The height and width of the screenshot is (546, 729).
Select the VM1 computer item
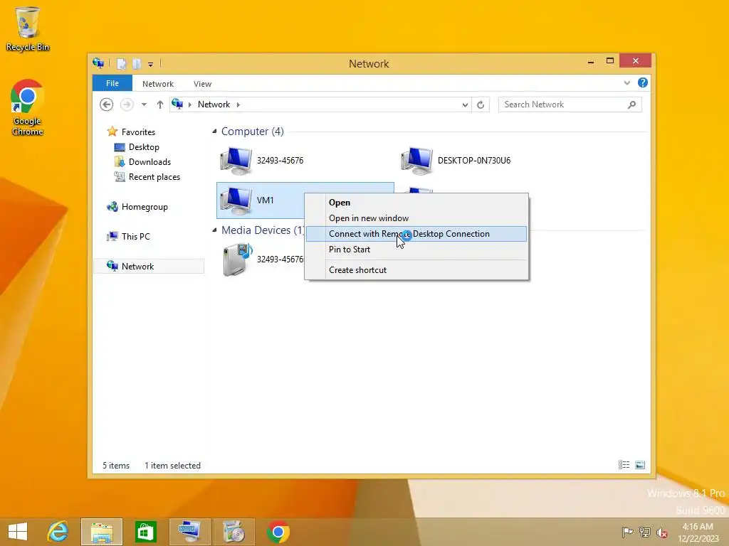click(261, 200)
